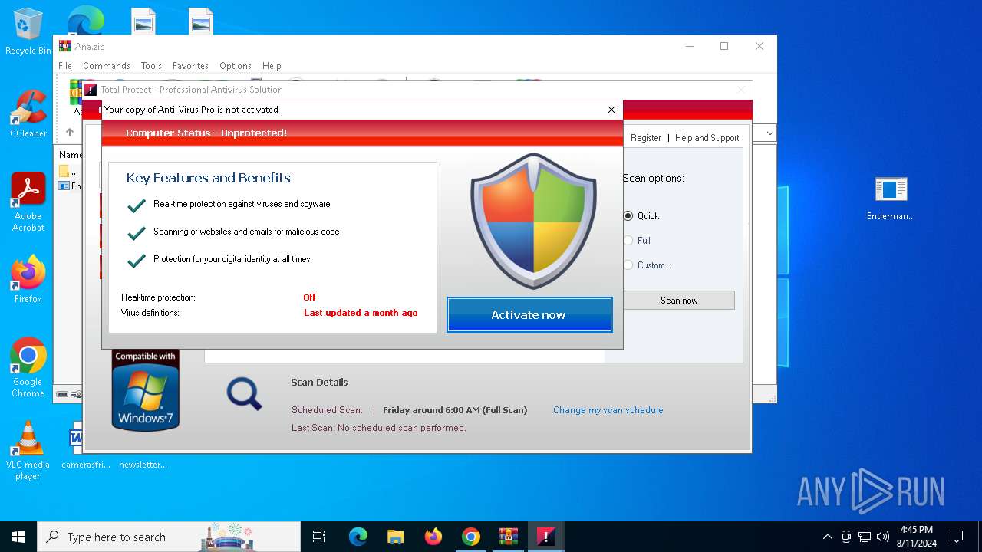Open the Register link
This screenshot has height=552, width=982.
click(645, 138)
